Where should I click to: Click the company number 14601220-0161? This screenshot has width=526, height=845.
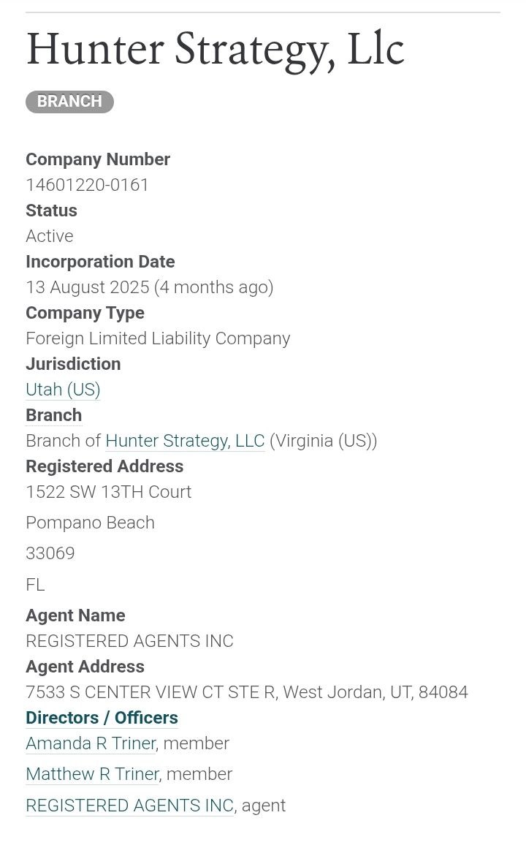pos(88,185)
